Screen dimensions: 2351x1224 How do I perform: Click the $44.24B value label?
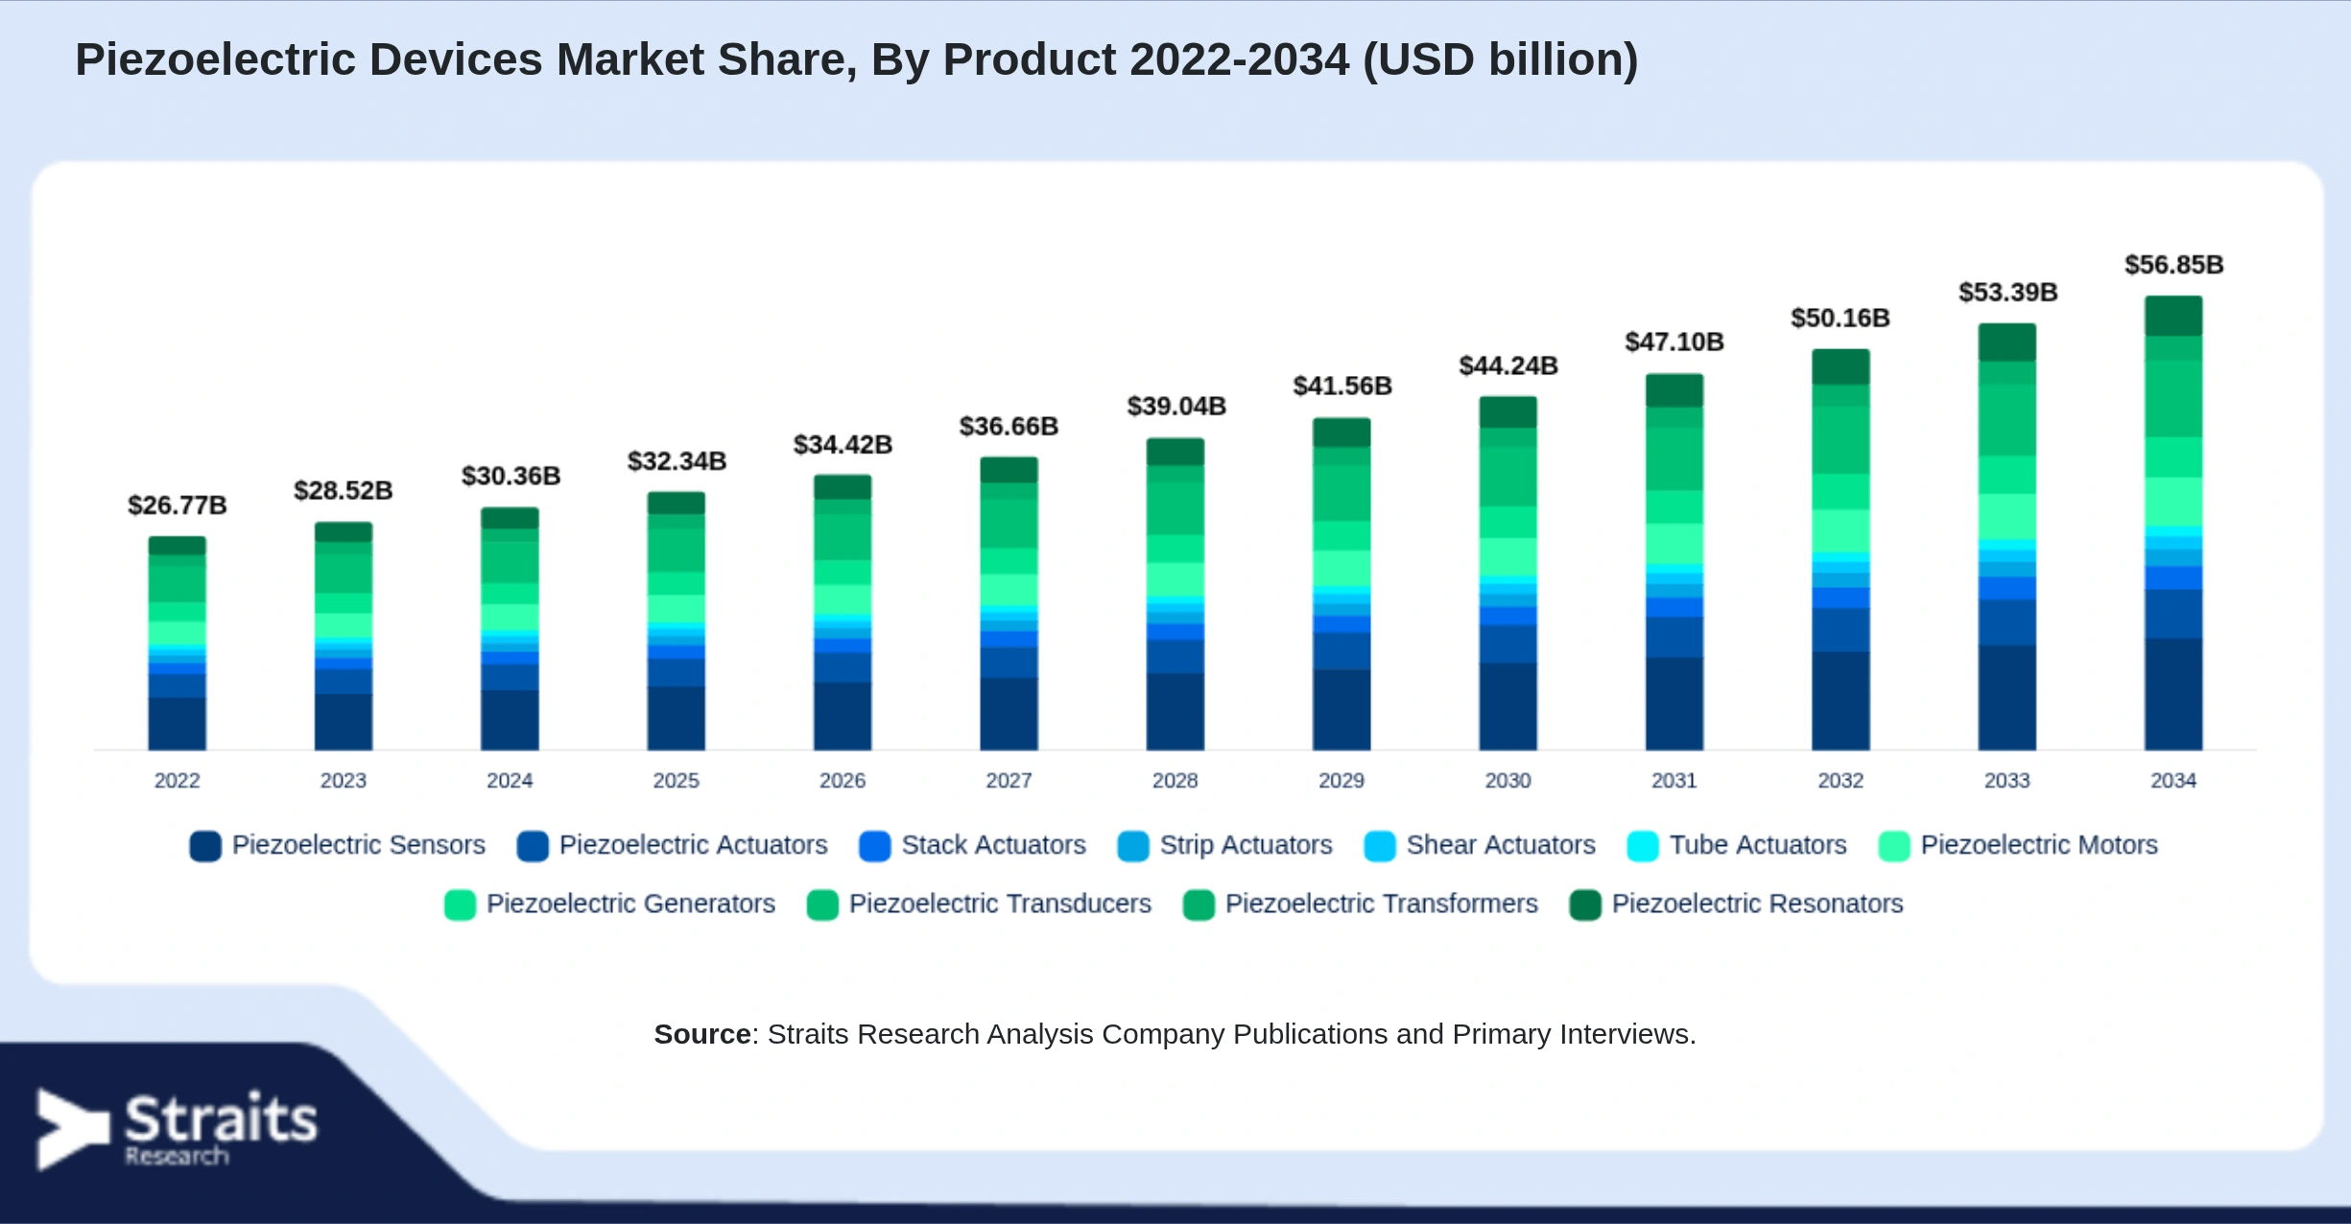click(1508, 365)
